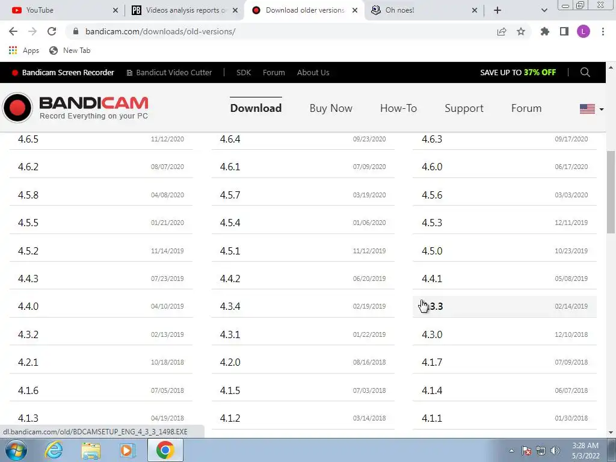This screenshot has height=462, width=616.
Task: Open the media player taskbar icon
Action: click(x=128, y=450)
